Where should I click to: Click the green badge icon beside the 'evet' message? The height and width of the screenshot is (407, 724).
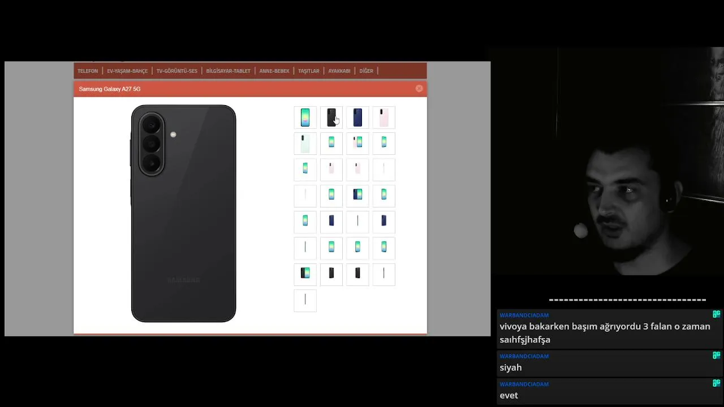pos(717,383)
